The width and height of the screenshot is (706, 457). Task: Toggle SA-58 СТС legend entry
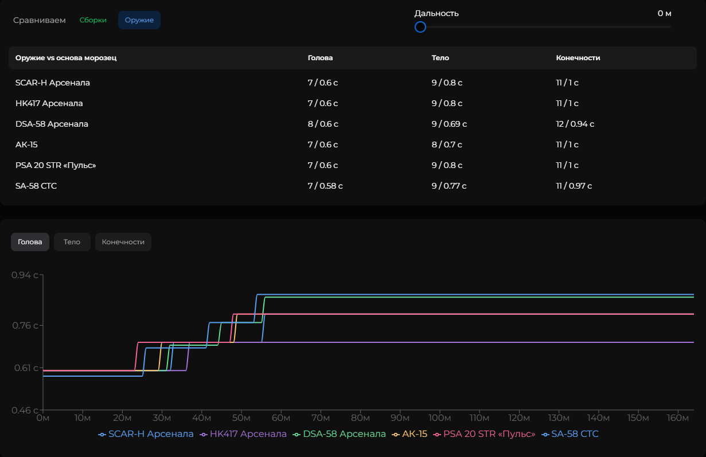570,434
